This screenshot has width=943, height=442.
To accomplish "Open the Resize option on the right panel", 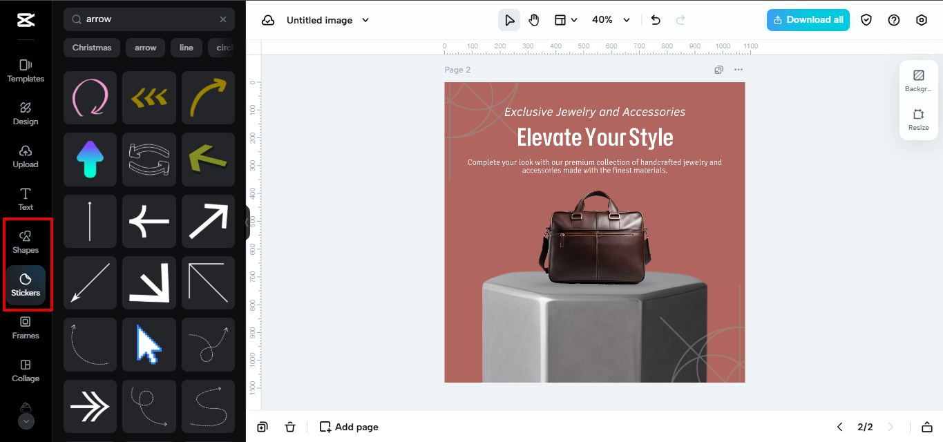I will pyautogui.click(x=918, y=119).
